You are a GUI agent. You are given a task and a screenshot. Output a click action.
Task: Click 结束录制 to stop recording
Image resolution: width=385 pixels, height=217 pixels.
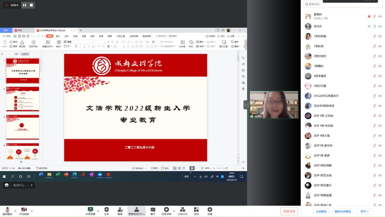[166, 211]
